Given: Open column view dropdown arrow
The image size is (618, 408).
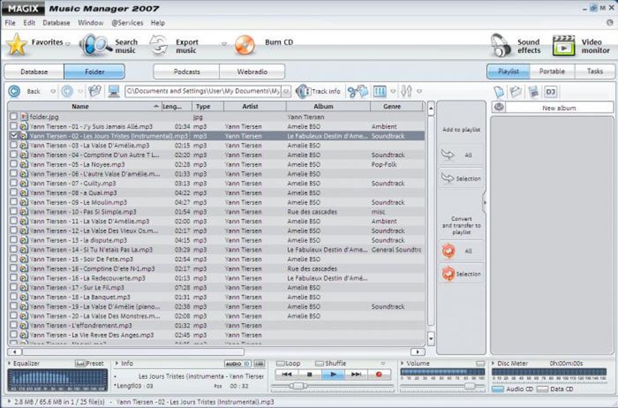Looking at the screenshot, I should [x=393, y=92].
